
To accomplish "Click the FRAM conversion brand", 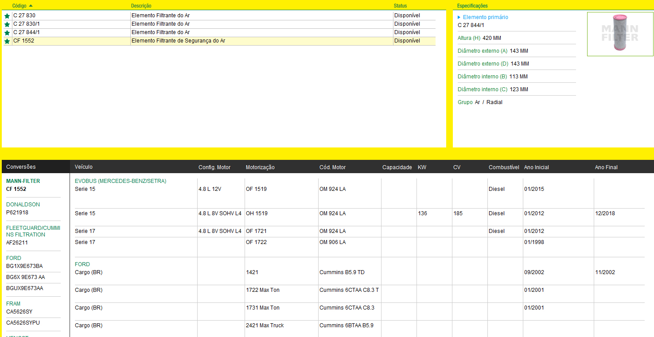I will pyautogui.click(x=13, y=304).
